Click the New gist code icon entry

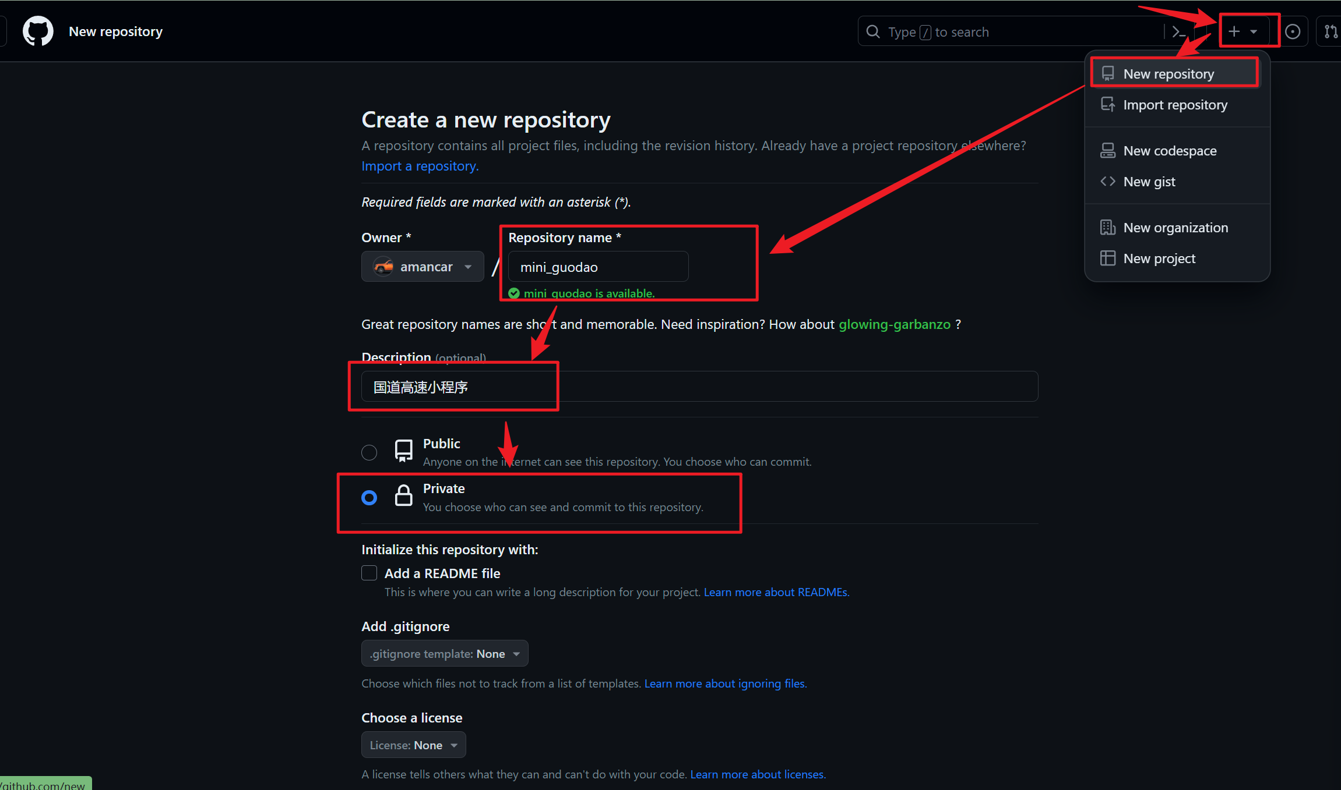click(1108, 182)
